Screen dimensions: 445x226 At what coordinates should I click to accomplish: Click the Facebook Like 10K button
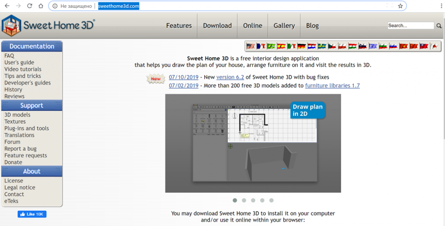click(32, 214)
